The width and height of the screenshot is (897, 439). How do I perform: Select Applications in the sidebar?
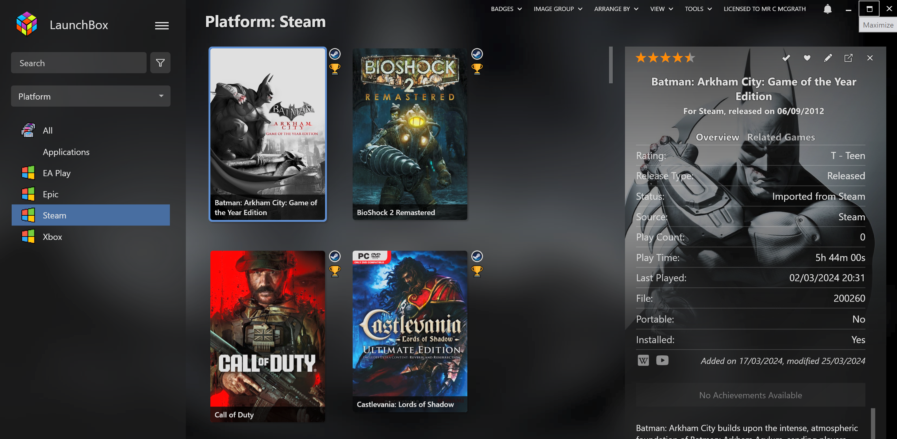click(x=66, y=152)
